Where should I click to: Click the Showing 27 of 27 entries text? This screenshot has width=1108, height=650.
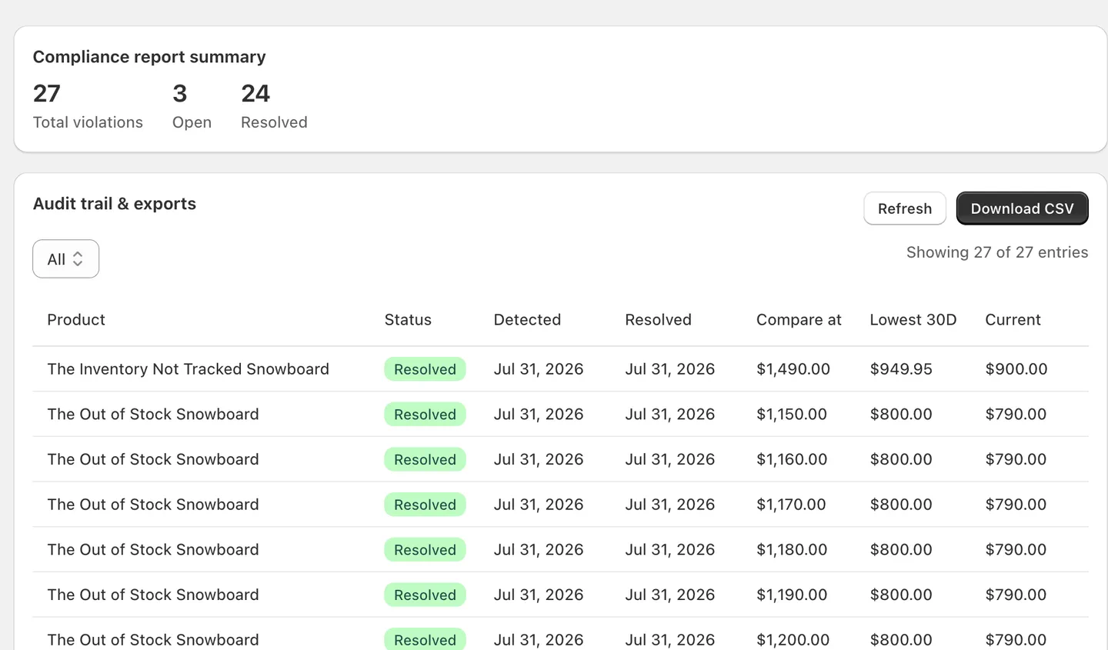[x=997, y=252]
